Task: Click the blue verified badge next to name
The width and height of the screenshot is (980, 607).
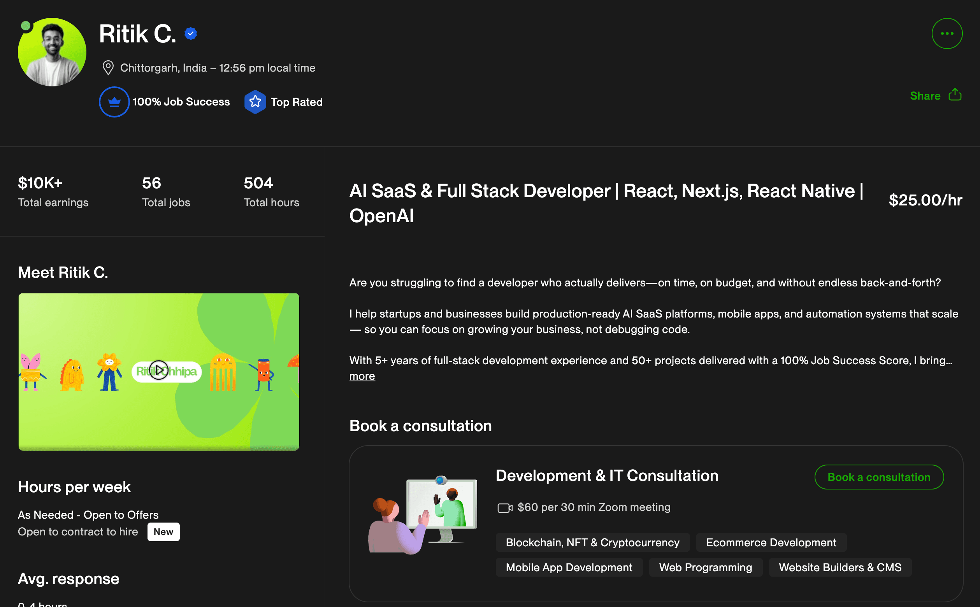Action: click(191, 33)
